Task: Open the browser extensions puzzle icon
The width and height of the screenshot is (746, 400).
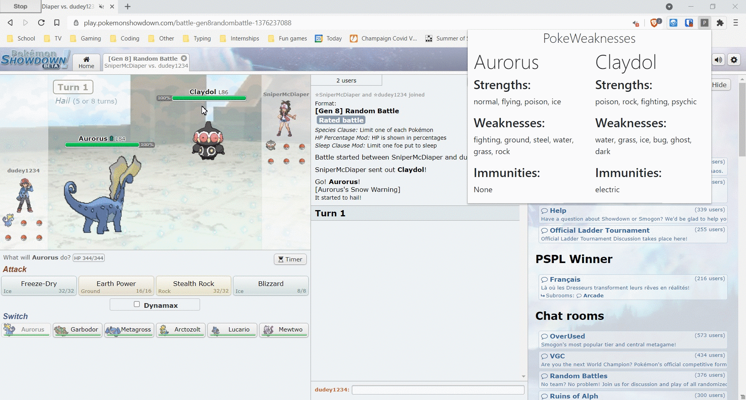Action: pos(720,23)
